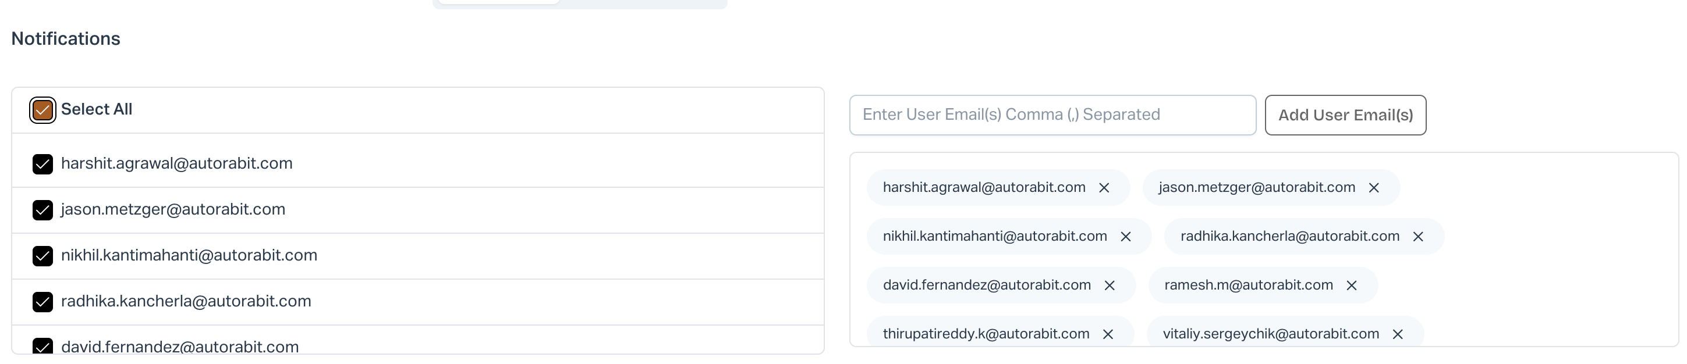Click the jason.metzger@autorabit.com list label
This screenshot has height=364, width=1687.
click(x=173, y=209)
